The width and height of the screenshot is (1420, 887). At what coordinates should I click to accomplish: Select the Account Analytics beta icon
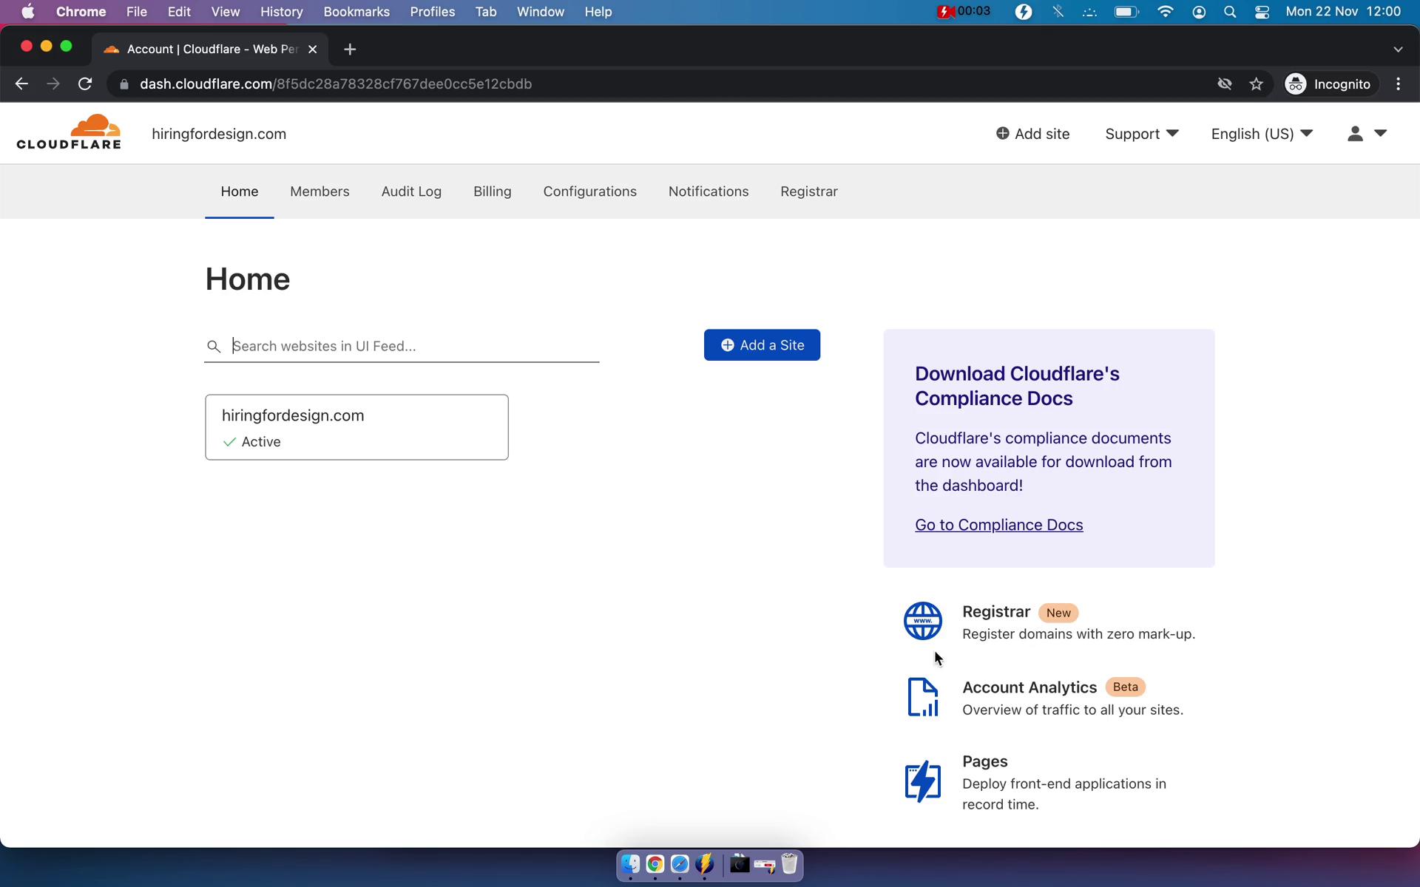coord(920,697)
